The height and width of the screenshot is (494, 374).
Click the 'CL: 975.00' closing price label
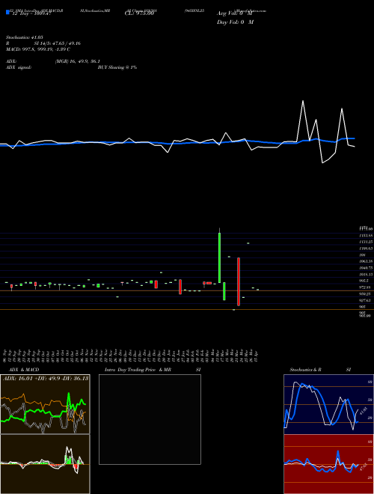click(139, 13)
